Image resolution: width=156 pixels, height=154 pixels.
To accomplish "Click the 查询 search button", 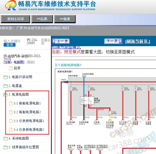I will [x=10, y=45].
